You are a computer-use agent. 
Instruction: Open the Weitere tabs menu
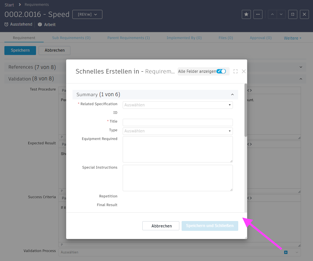coord(293,38)
